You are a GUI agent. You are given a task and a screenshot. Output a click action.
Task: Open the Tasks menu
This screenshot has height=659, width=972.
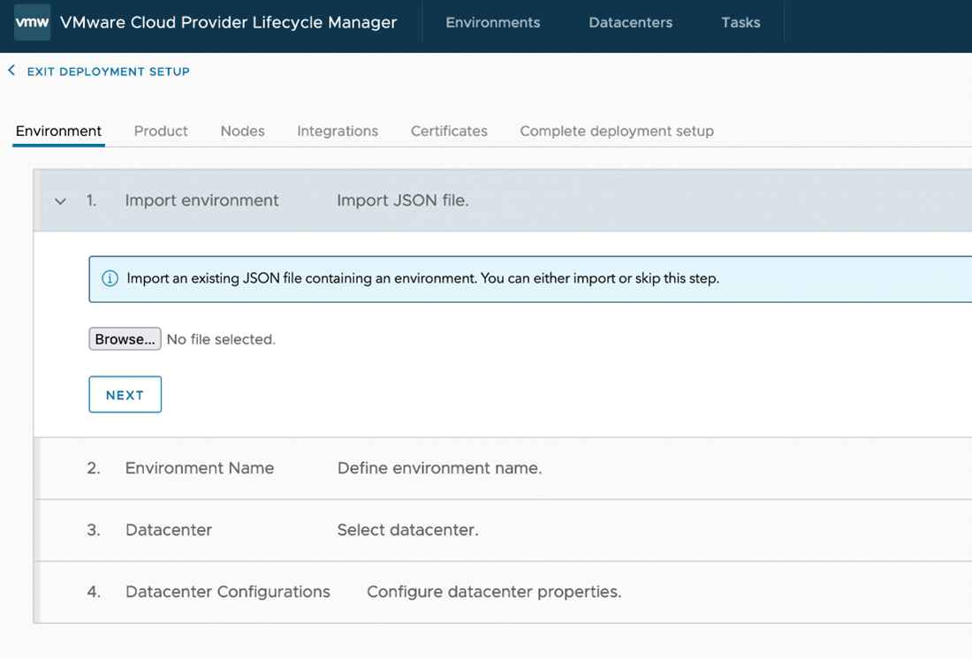click(740, 23)
